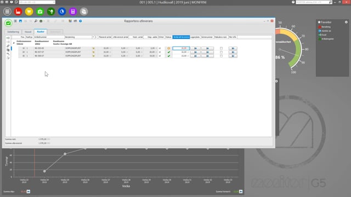Click the blue info toolbar icon
The image size is (351, 197).
coord(81,21)
